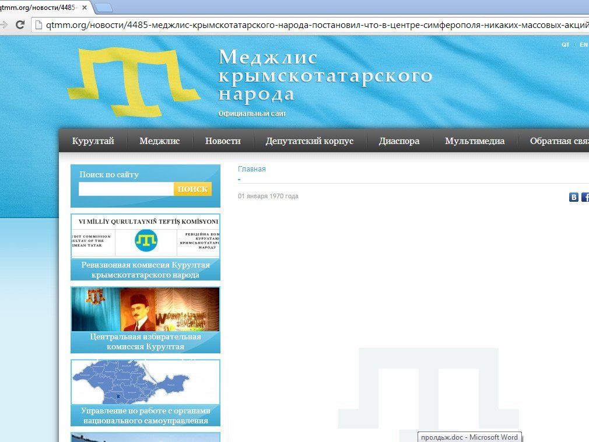Open Центральная избирательная комиссия Курултая banner
The width and height of the screenshot is (589, 442).
[x=145, y=320]
